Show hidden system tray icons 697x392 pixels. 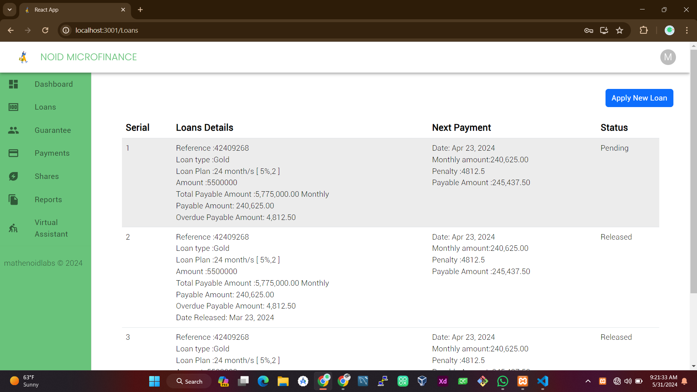pyautogui.click(x=588, y=381)
